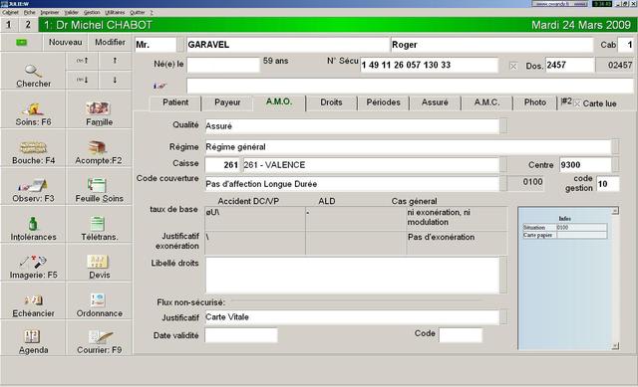Viewport: 638px width, 387px height.
Task: Click the pen note icon beside the empty field
Action: pyautogui.click(x=159, y=87)
